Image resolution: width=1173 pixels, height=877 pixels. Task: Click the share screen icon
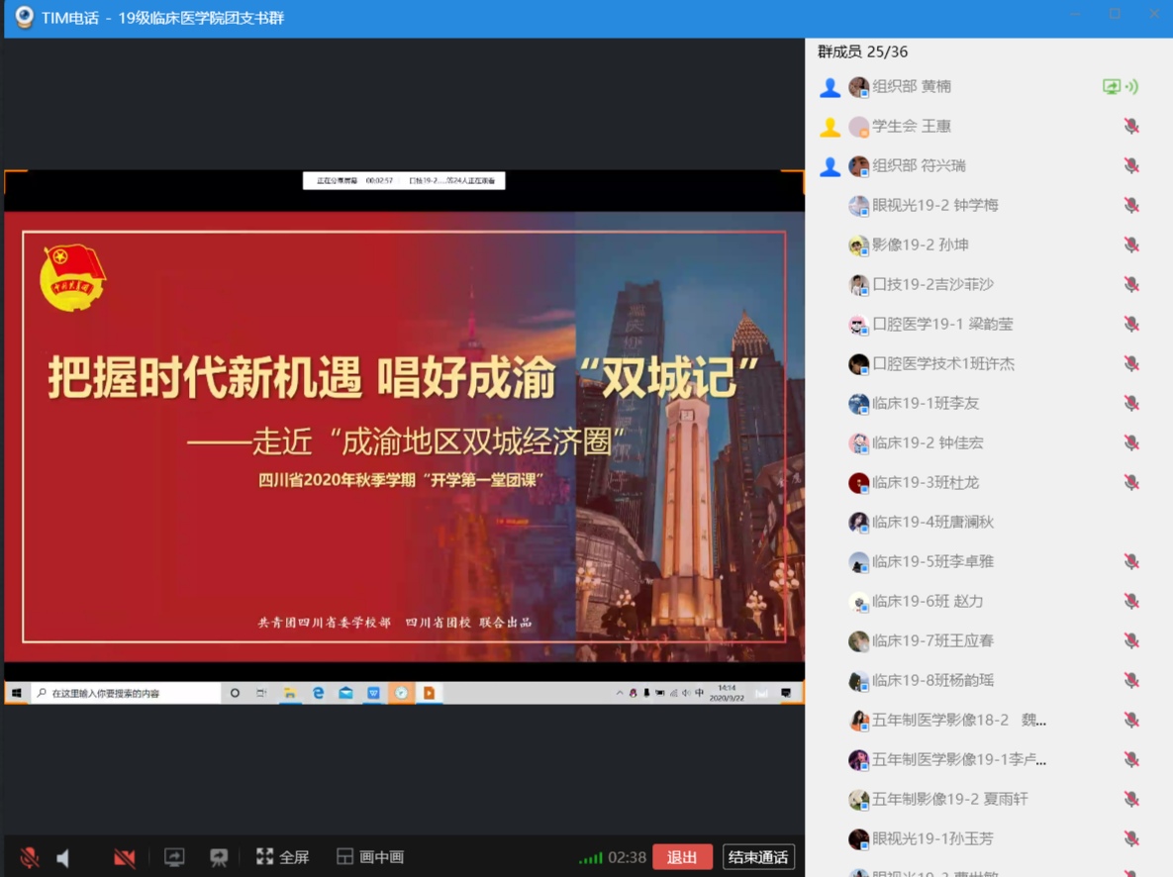click(x=174, y=857)
